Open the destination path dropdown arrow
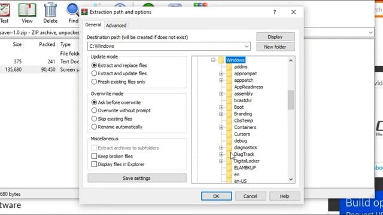This screenshot has width=383, height=215. (x=247, y=47)
